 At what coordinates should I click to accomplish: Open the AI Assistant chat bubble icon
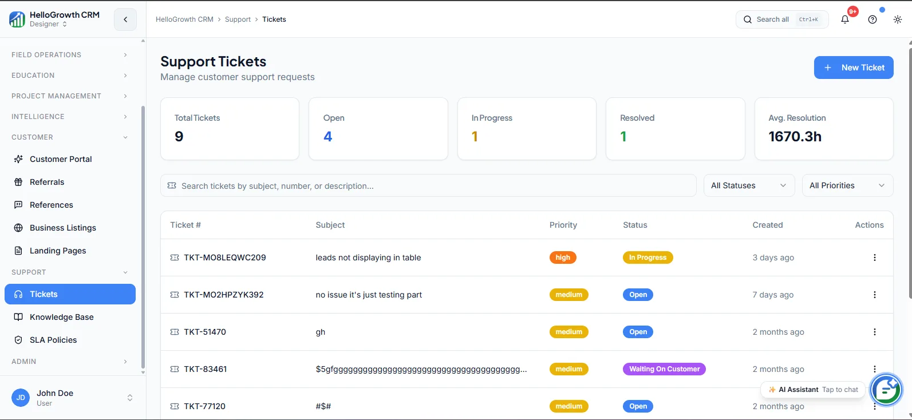[x=886, y=390]
